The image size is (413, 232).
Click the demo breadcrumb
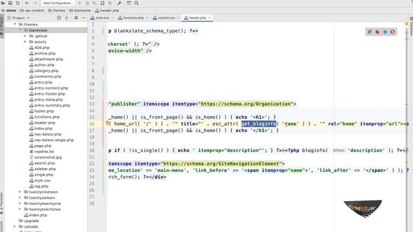(8, 10)
